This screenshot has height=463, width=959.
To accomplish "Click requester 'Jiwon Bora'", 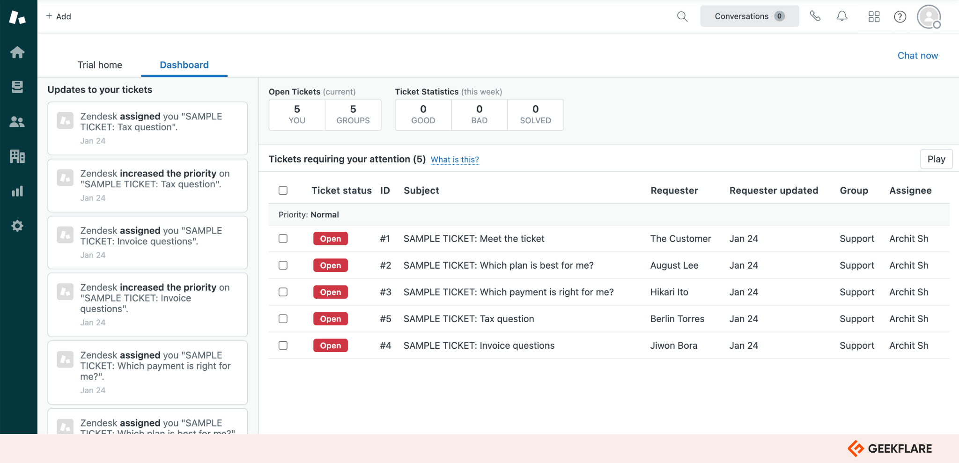I will [x=673, y=345].
